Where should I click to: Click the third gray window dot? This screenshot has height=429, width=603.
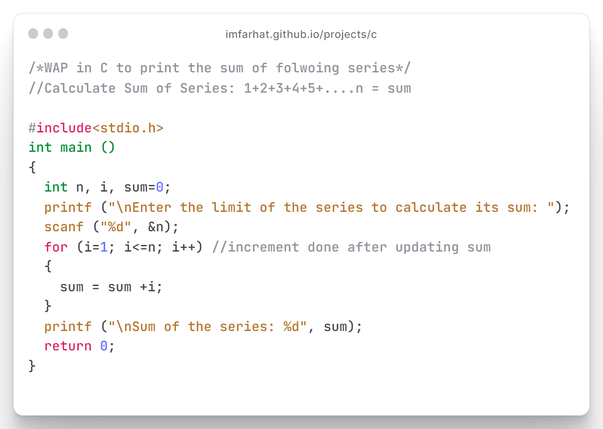pyautogui.click(x=63, y=34)
